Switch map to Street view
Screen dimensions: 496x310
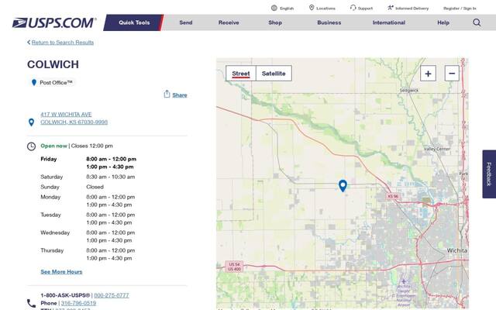(241, 74)
